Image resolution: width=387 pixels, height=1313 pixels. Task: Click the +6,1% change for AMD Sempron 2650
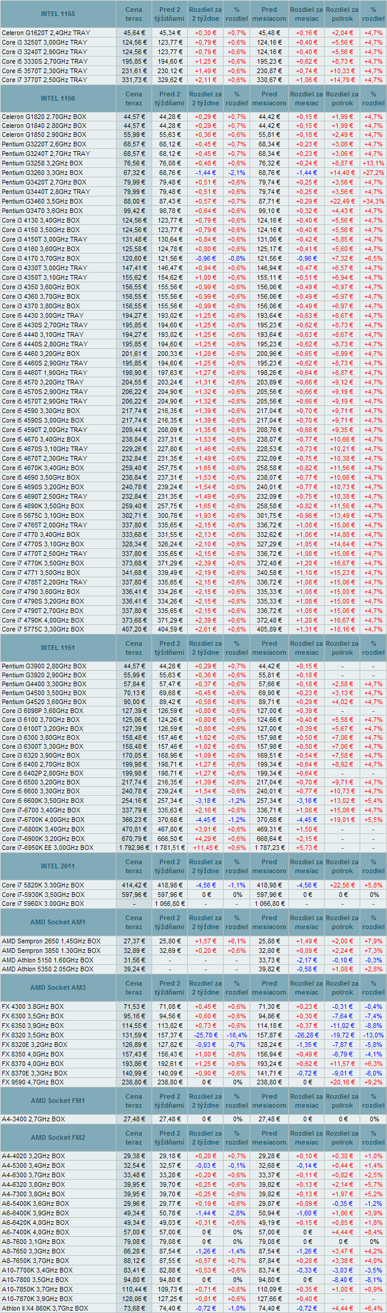click(x=237, y=941)
